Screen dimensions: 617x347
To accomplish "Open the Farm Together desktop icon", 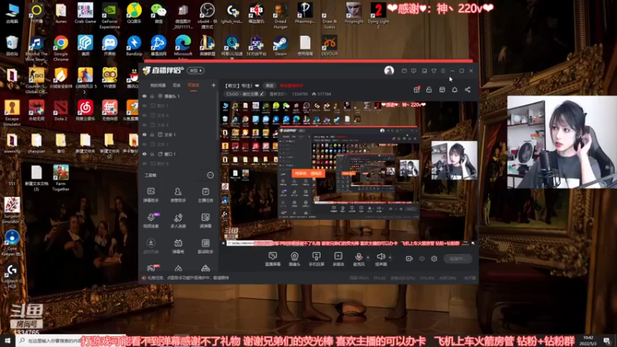I will click(61, 179).
